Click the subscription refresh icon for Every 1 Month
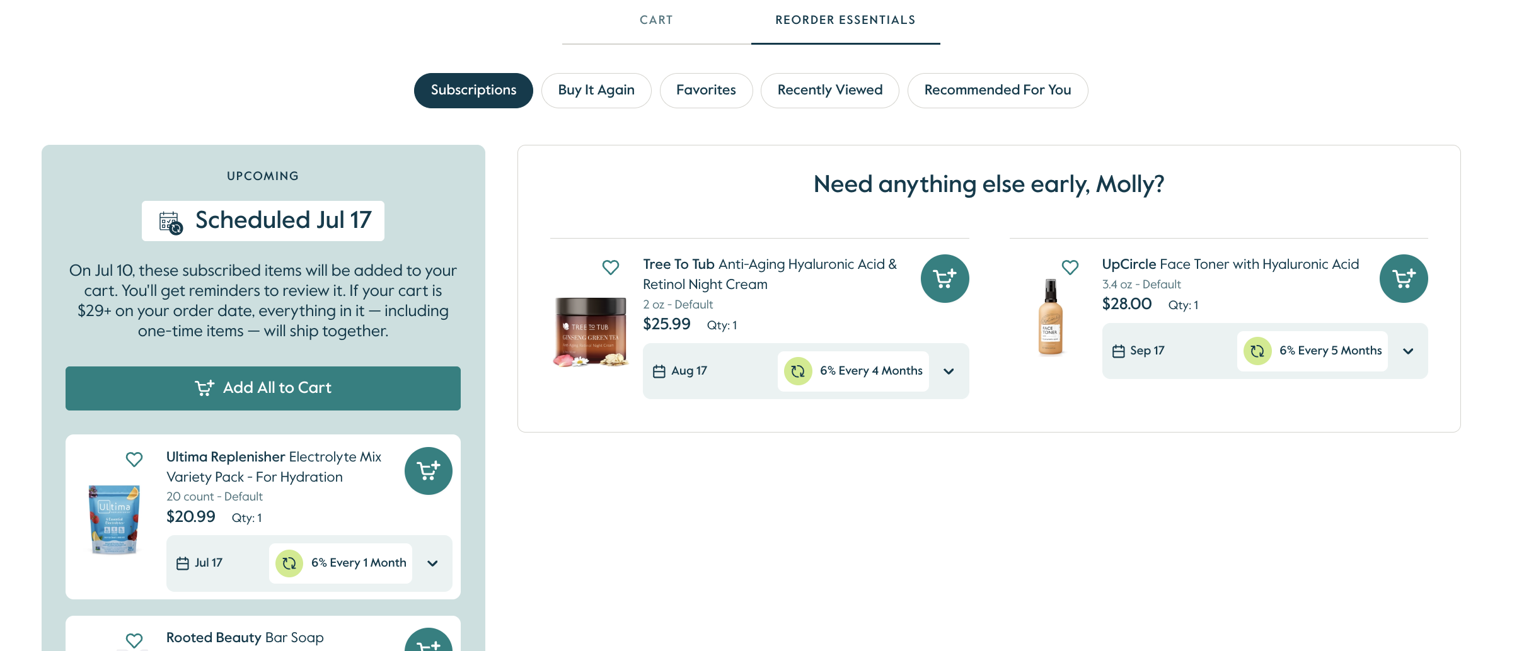This screenshot has height=651, width=1524. tap(289, 563)
